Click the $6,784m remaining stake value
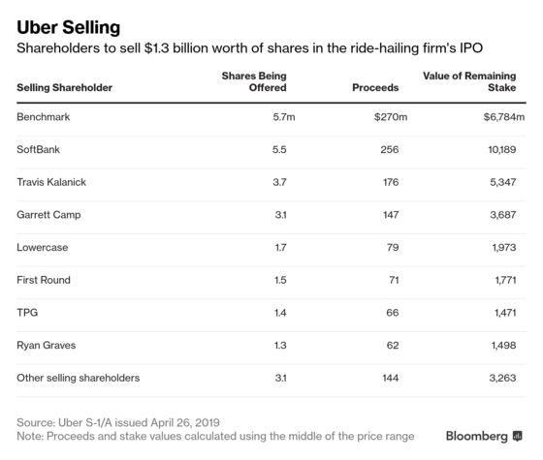 pos(504,117)
